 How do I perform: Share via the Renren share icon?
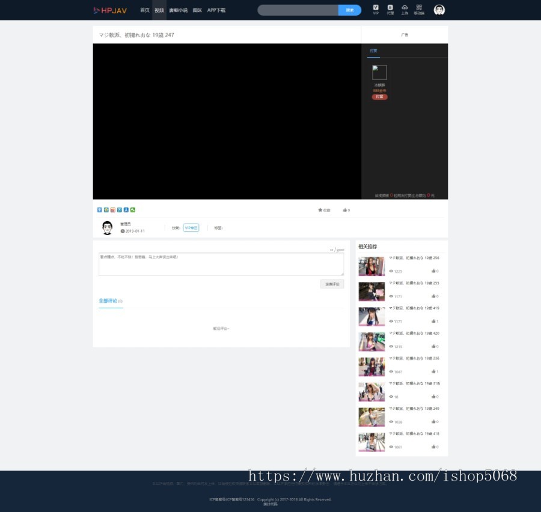tap(126, 210)
